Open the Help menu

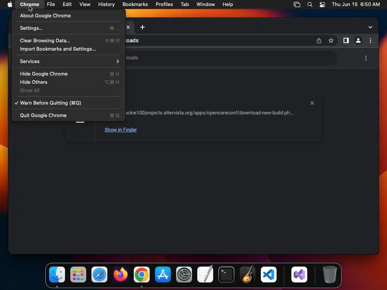click(228, 5)
